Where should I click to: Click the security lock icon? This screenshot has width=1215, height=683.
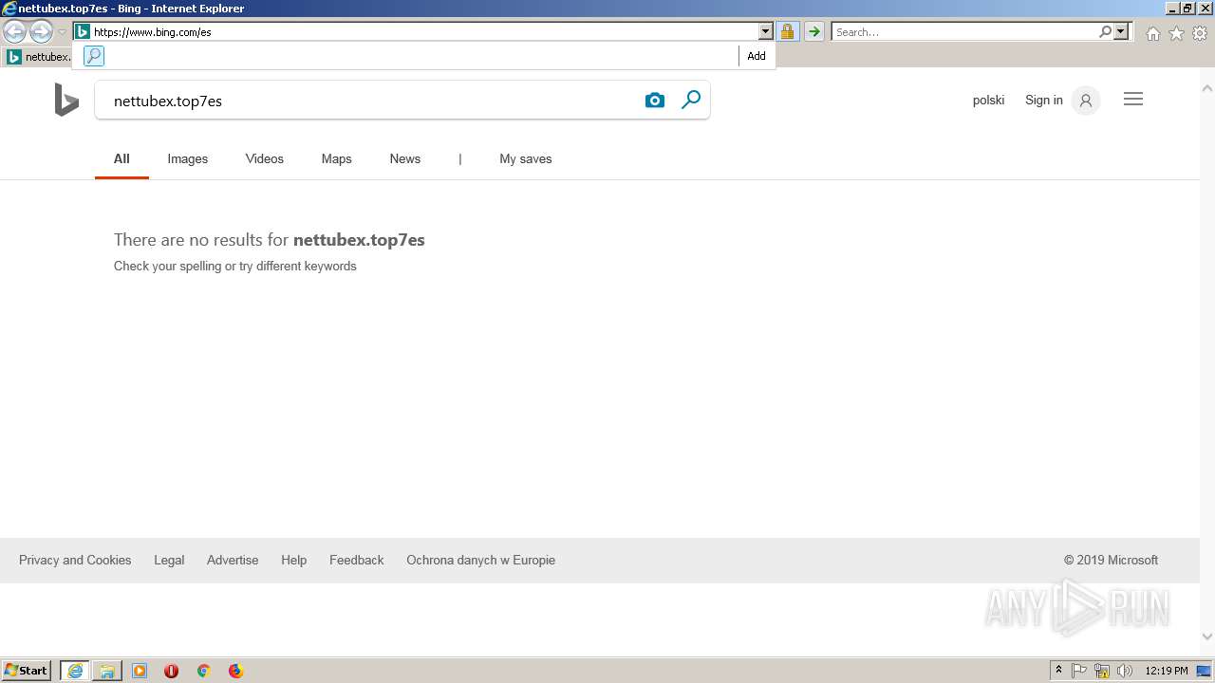click(787, 31)
